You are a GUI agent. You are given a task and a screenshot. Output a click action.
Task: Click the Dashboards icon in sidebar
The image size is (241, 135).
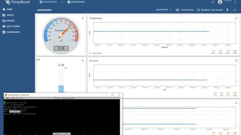(4, 32)
